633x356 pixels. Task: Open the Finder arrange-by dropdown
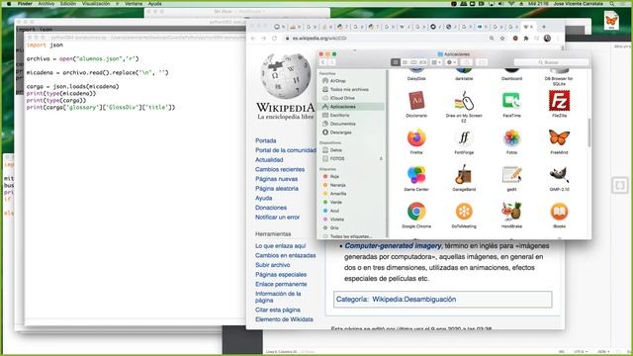coord(436,62)
